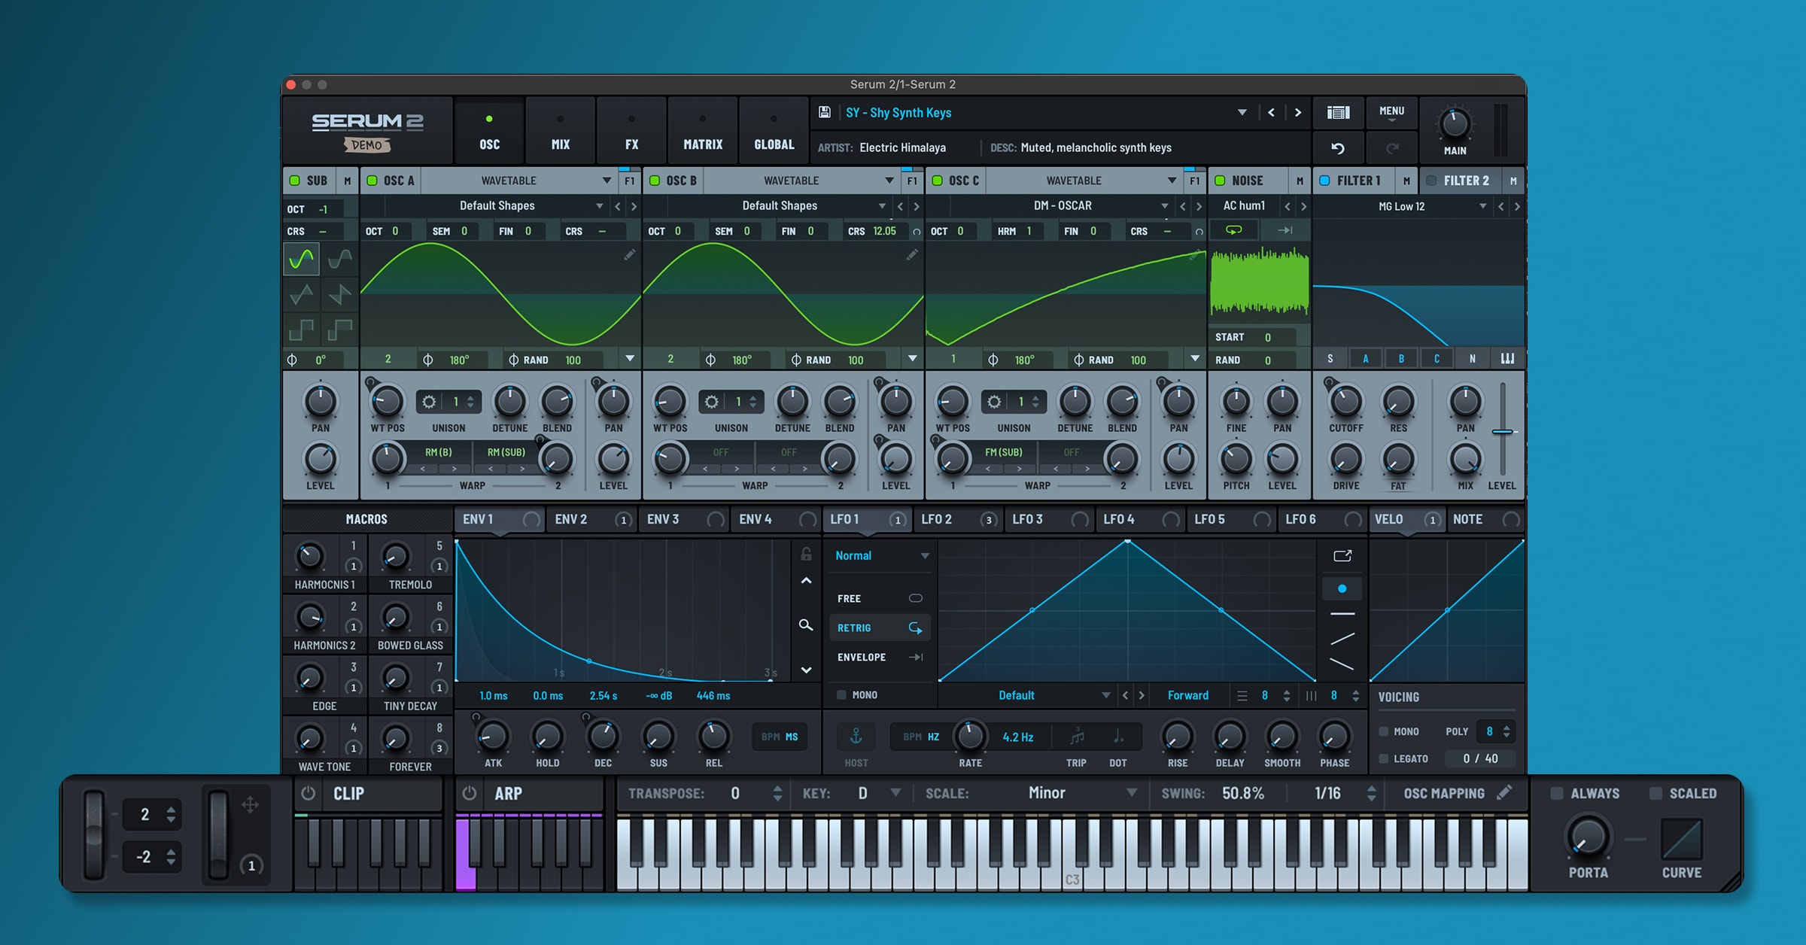Viewport: 1806px width, 945px height.
Task: Open the MENU button
Action: tap(1391, 112)
